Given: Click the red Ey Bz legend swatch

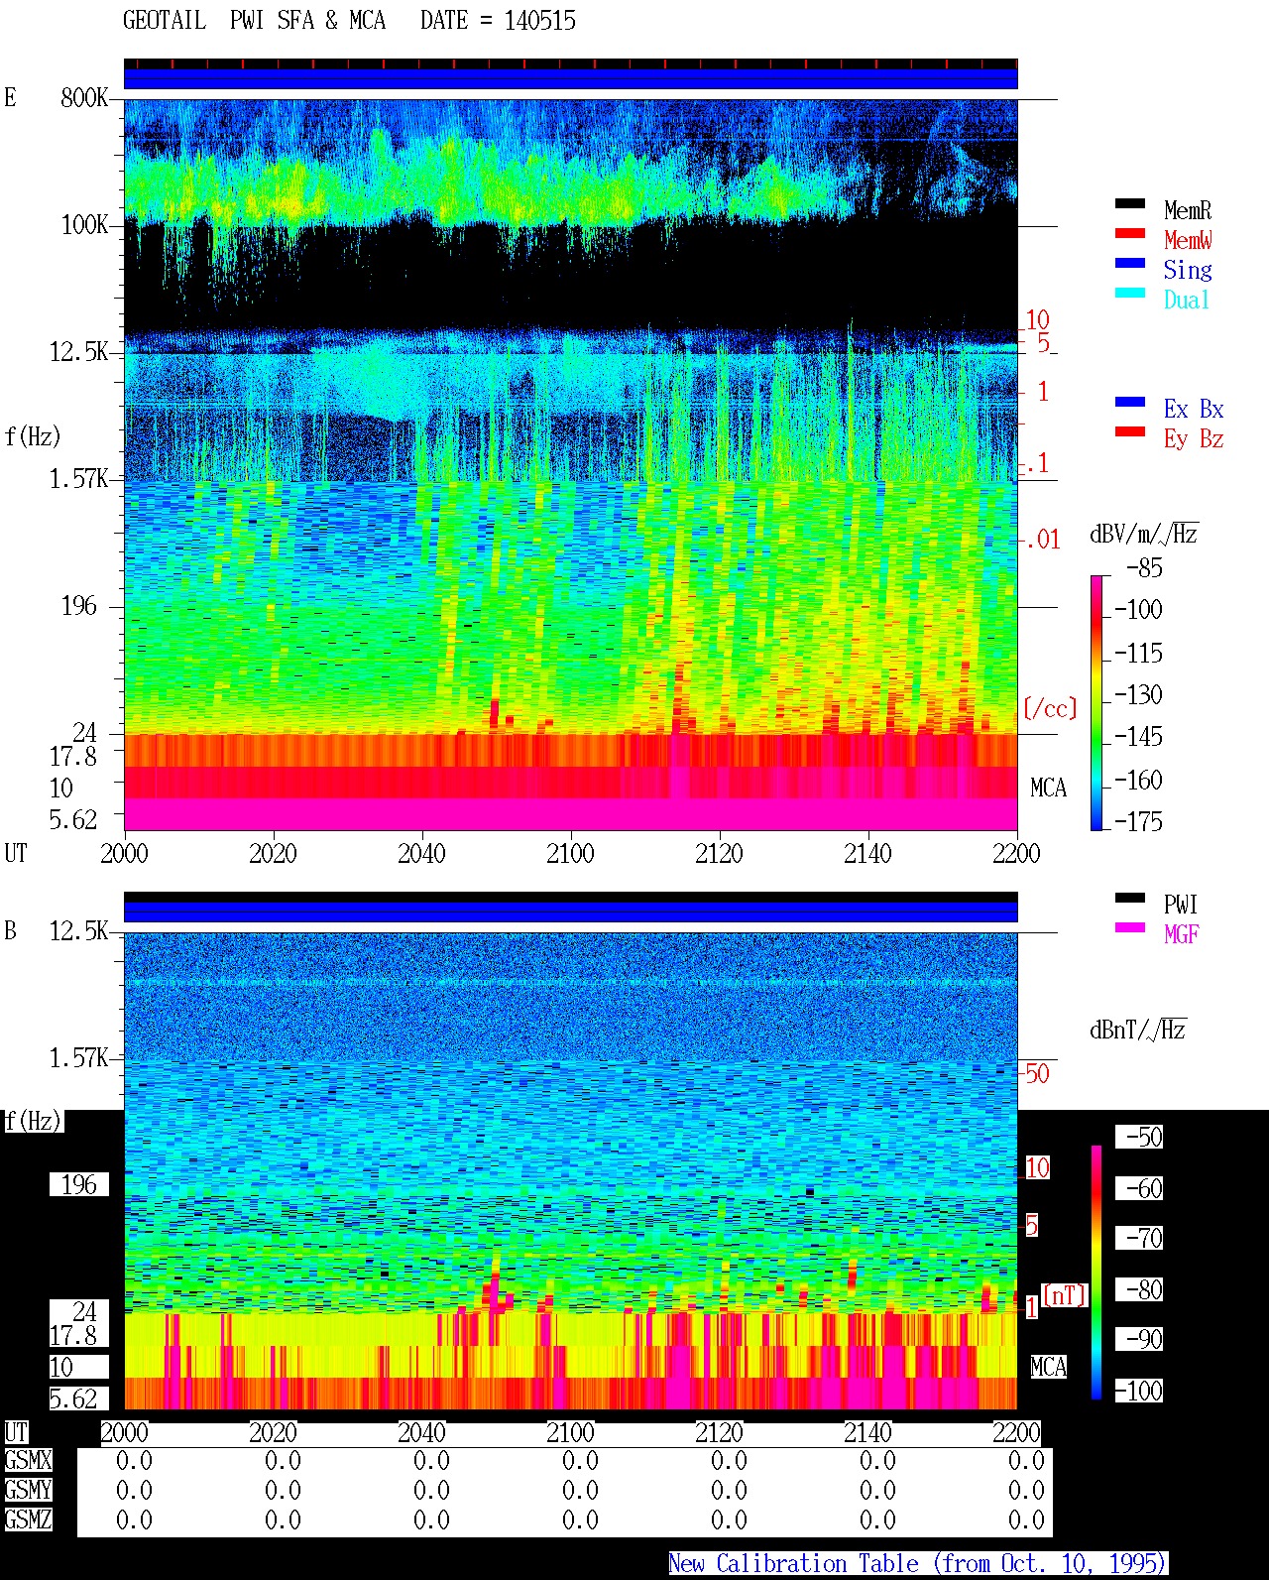Looking at the screenshot, I should click(1130, 431).
